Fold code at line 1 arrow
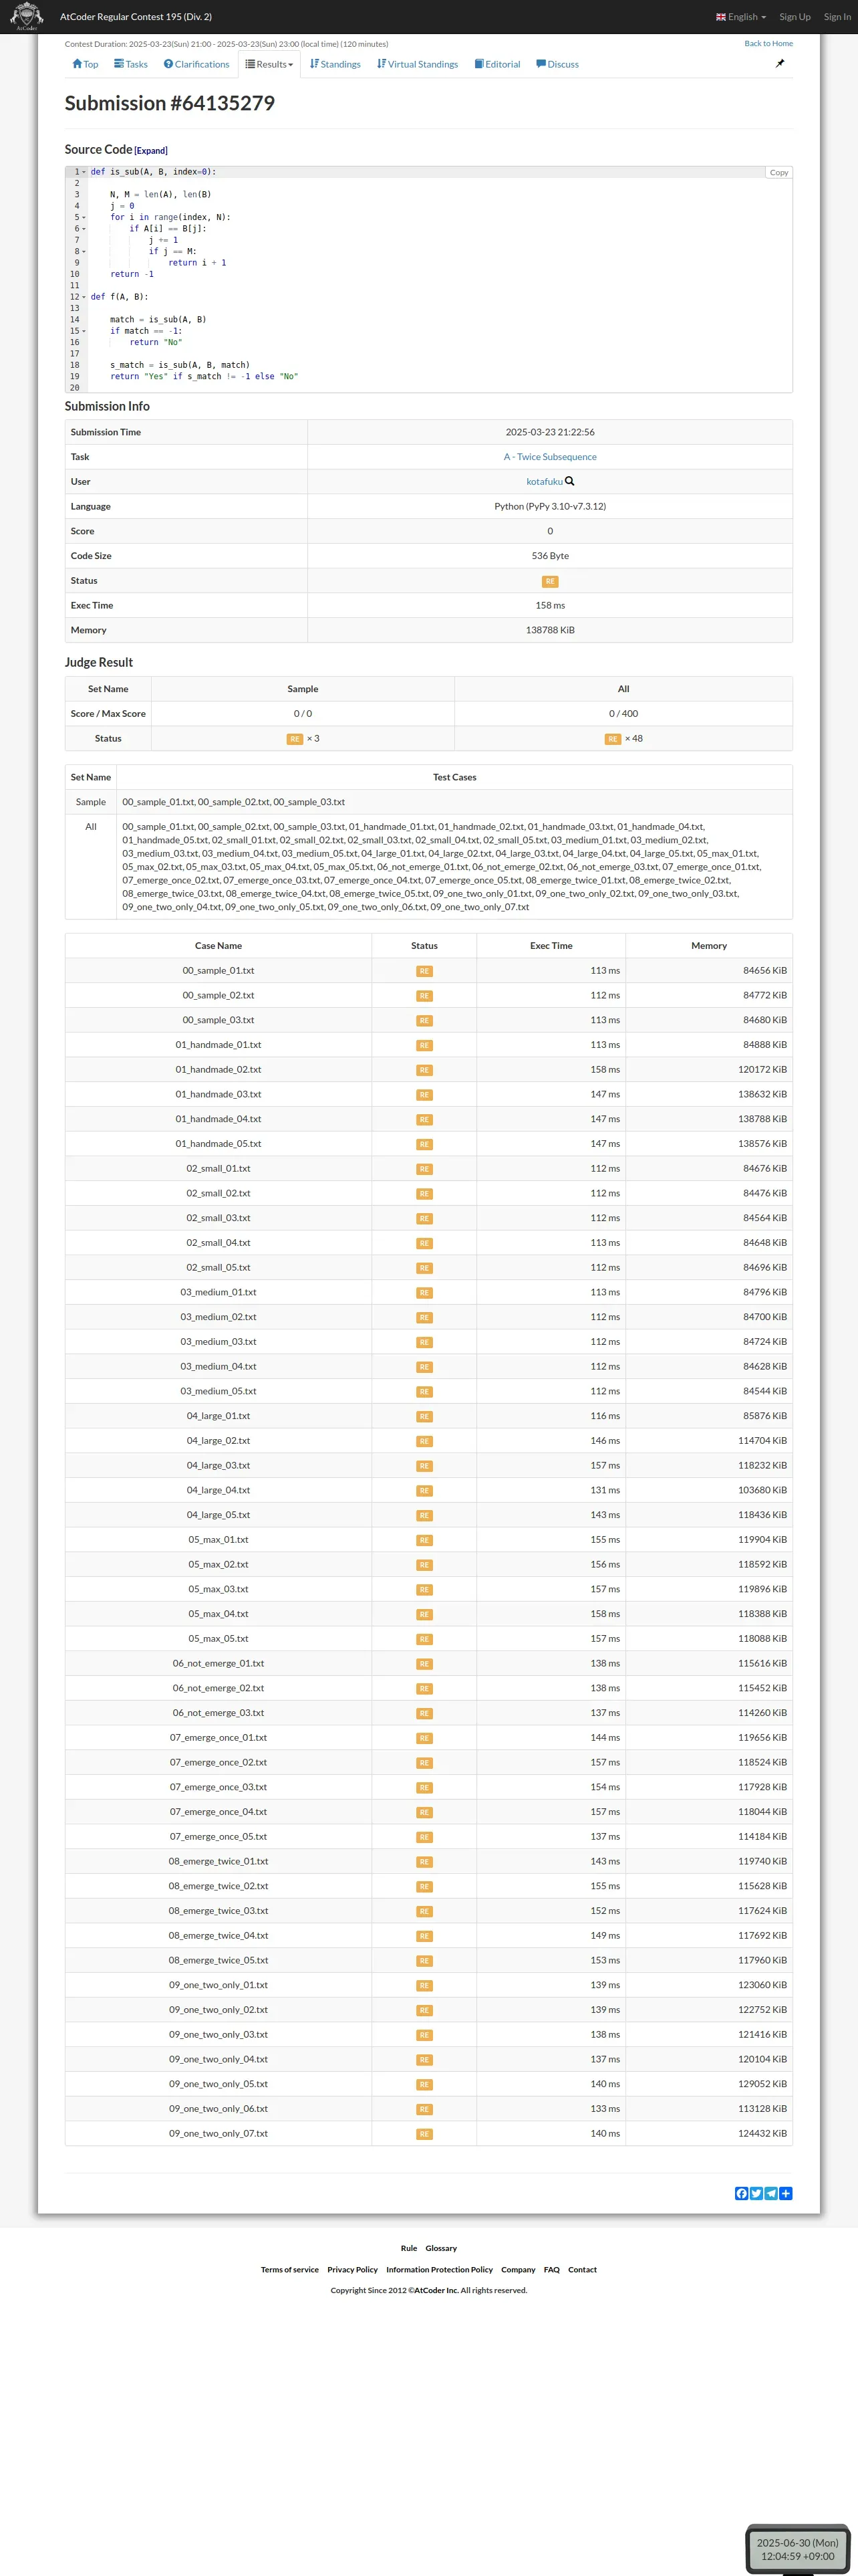The image size is (858, 2576). pos(84,172)
